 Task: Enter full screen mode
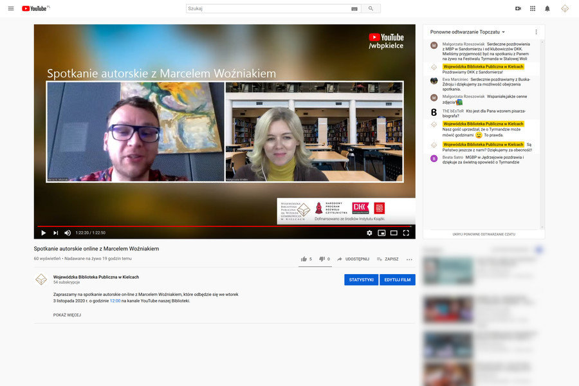(406, 233)
